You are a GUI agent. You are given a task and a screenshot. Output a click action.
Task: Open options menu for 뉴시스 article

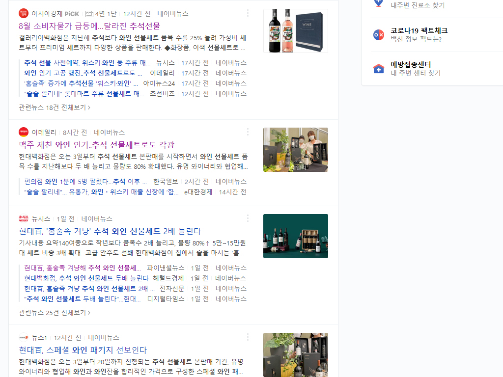(x=248, y=218)
